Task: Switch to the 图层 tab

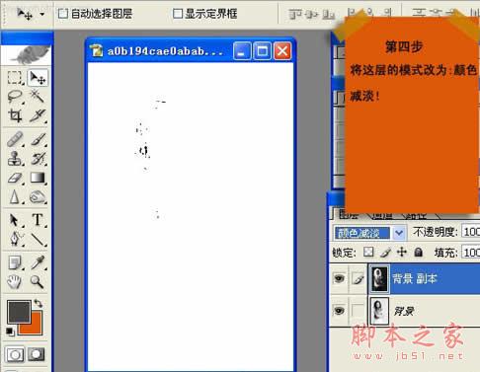Action: point(348,215)
